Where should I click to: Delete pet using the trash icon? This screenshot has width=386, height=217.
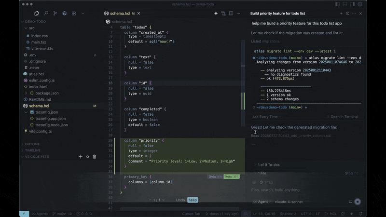[x=95, y=157]
